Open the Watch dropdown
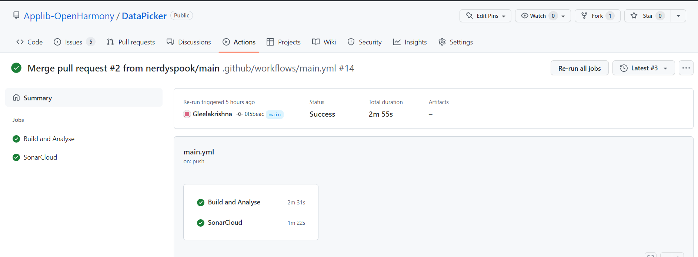The image size is (698, 257). (543, 16)
